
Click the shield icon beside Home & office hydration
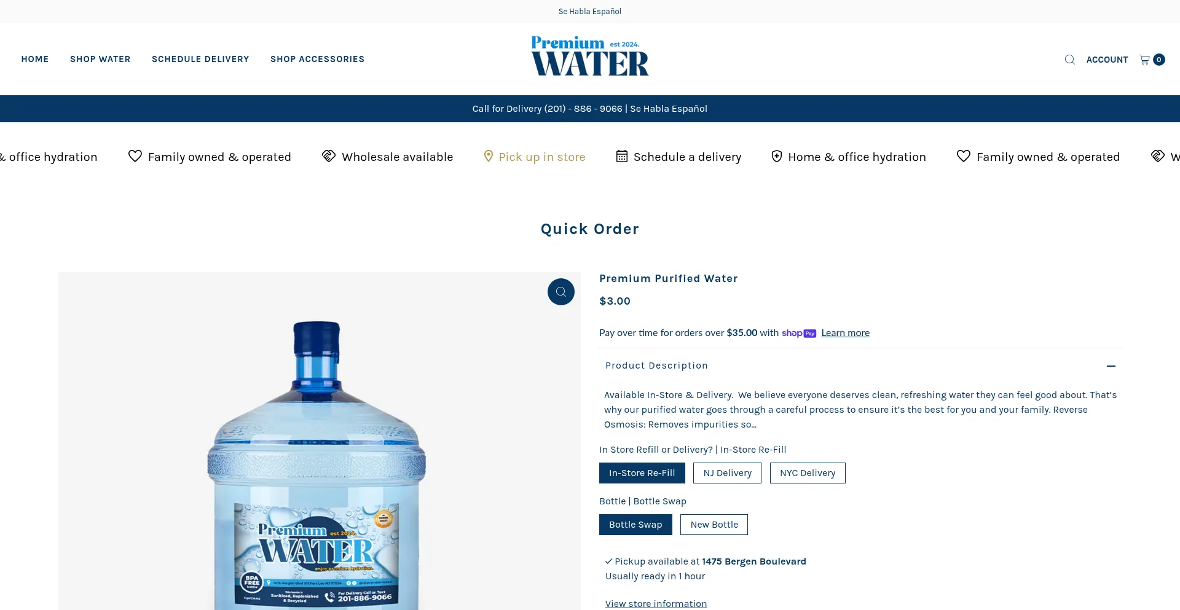pyautogui.click(x=777, y=156)
